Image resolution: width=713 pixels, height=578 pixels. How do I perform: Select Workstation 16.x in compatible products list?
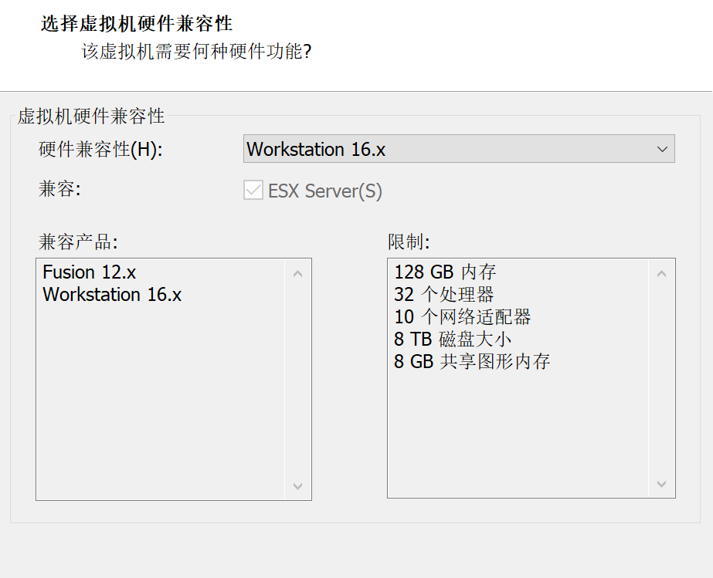pos(112,295)
